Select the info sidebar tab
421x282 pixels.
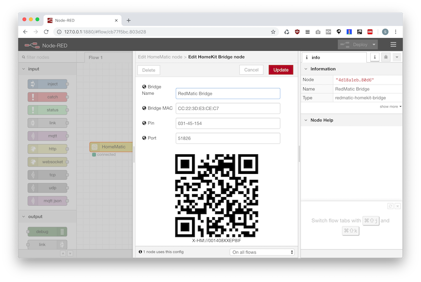[x=334, y=57]
